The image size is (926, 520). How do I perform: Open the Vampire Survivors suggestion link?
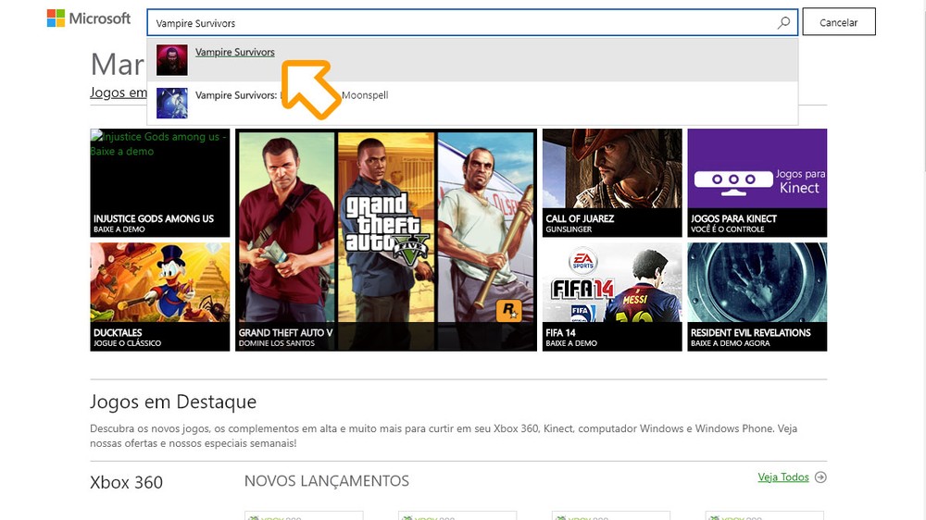click(x=235, y=52)
